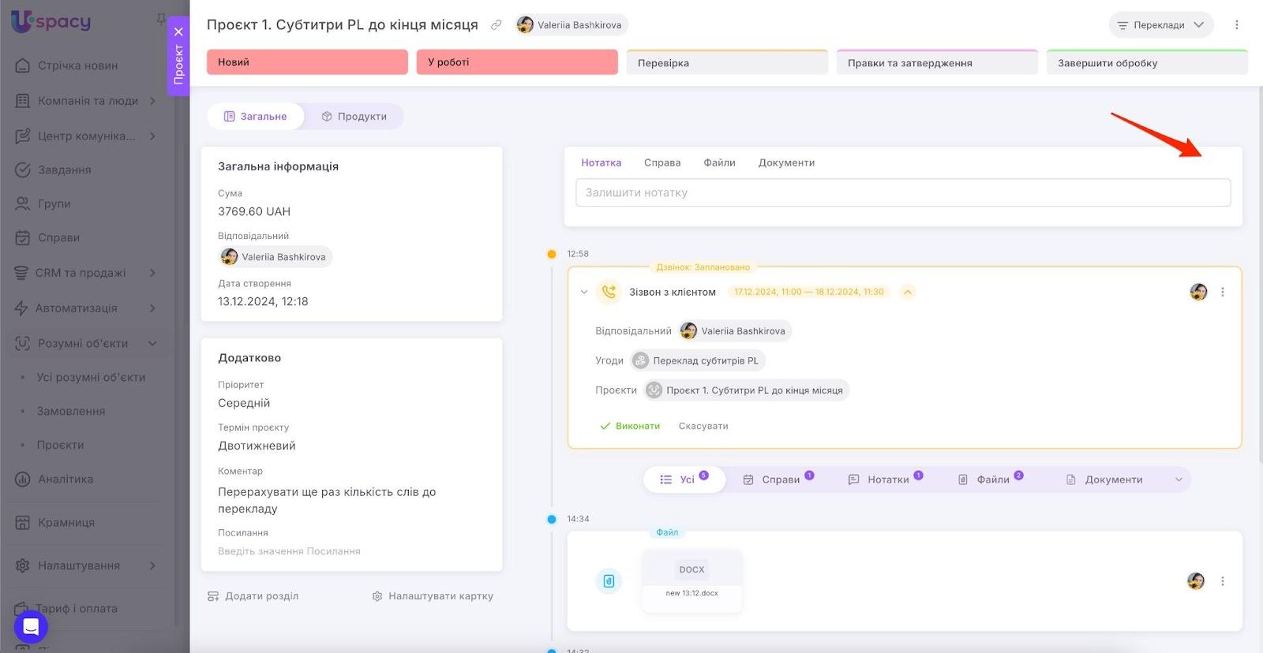Viewport: 1263px width, 653px height.
Task: Expand the Налаштування submenu
Action: coord(152,565)
